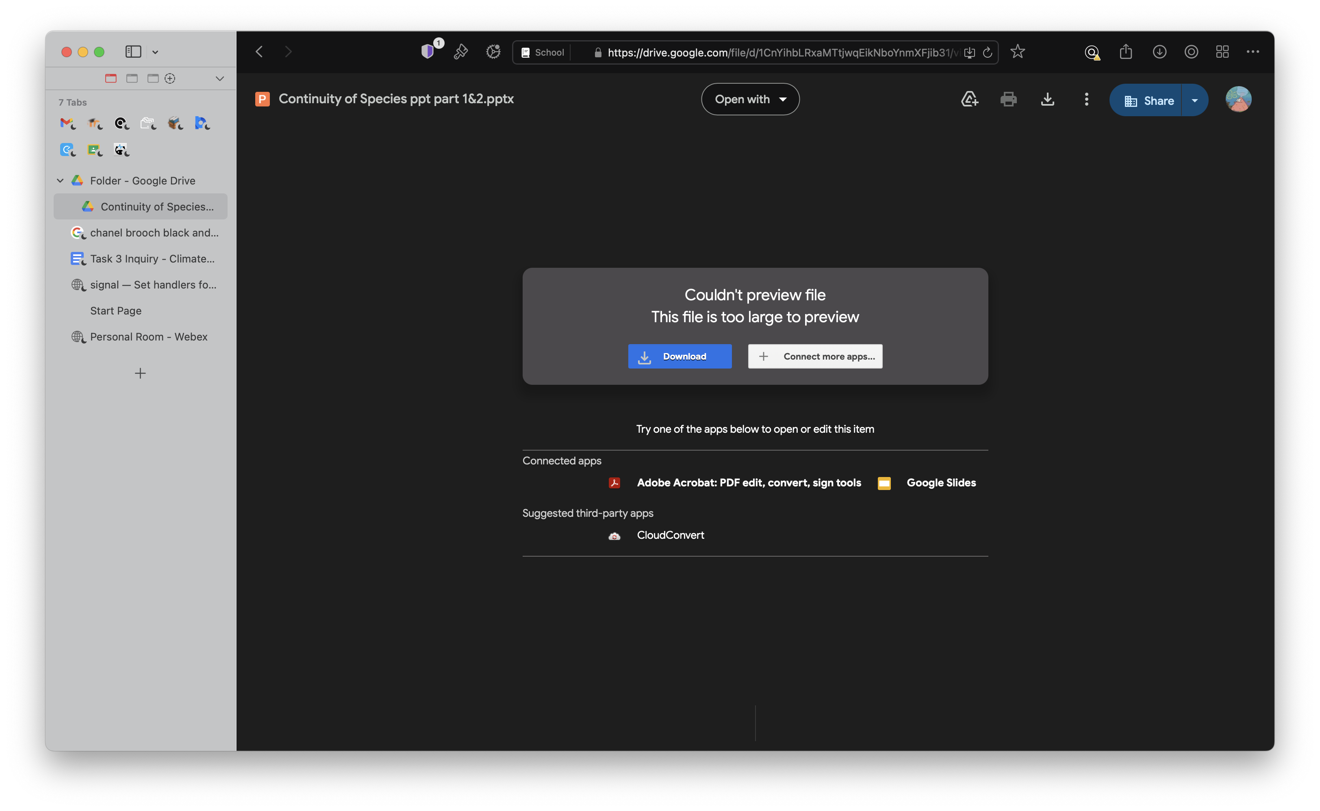This screenshot has width=1320, height=811.
Task: Switch to Task 3 Inquiry tab
Action: [x=152, y=259]
